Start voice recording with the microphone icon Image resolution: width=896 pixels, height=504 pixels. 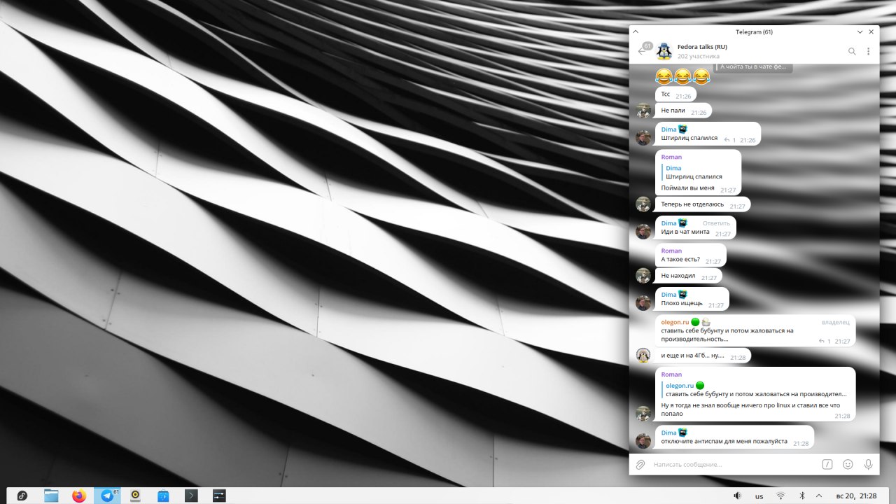click(869, 464)
